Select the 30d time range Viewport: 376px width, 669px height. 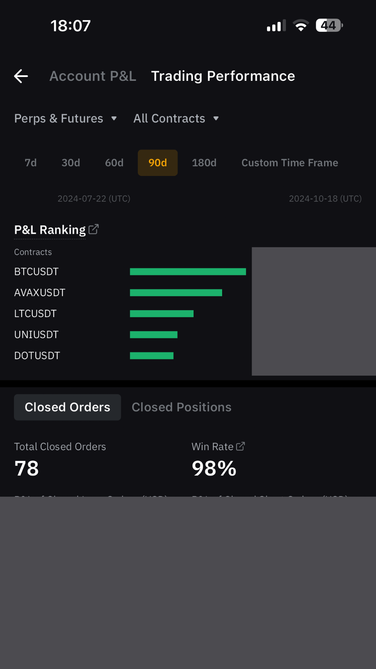pyautogui.click(x=71, y=163)
